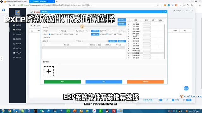Go to the next page with the right arrow button
202x113 pixels.
173,100
